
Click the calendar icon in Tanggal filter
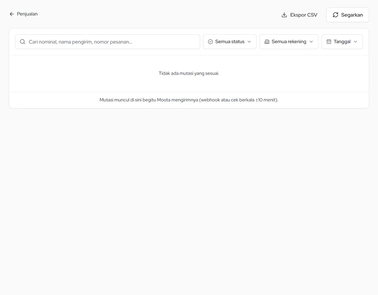329,42
